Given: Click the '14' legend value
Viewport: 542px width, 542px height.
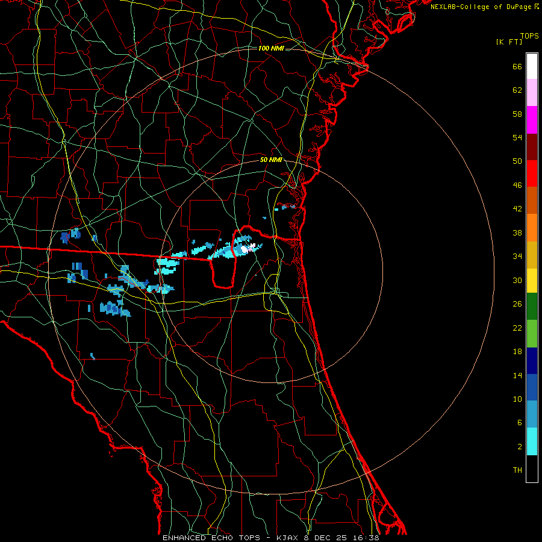Looking at the screenshot, I should tap(517, 375).
